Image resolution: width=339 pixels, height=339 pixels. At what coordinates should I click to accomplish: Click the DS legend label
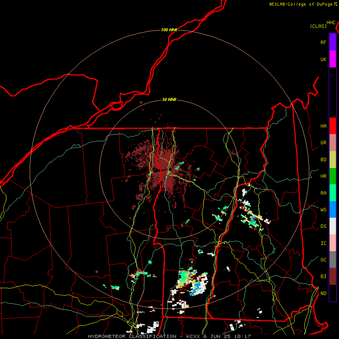[x=323, y=226]
